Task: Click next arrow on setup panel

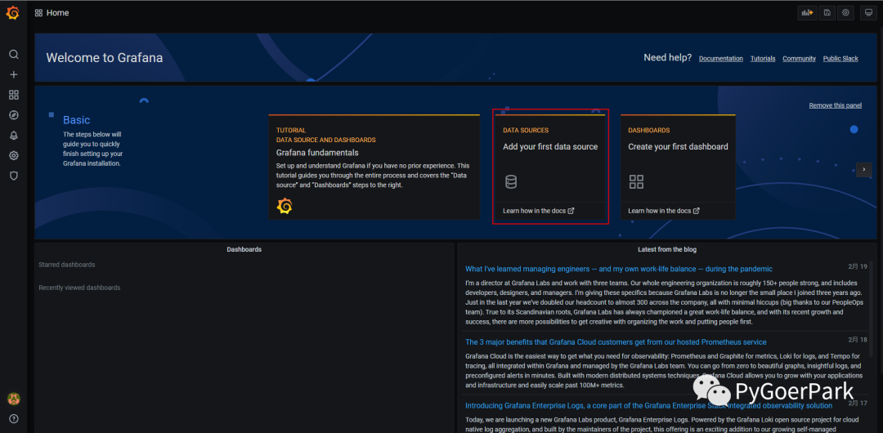Action: point(864,169)
